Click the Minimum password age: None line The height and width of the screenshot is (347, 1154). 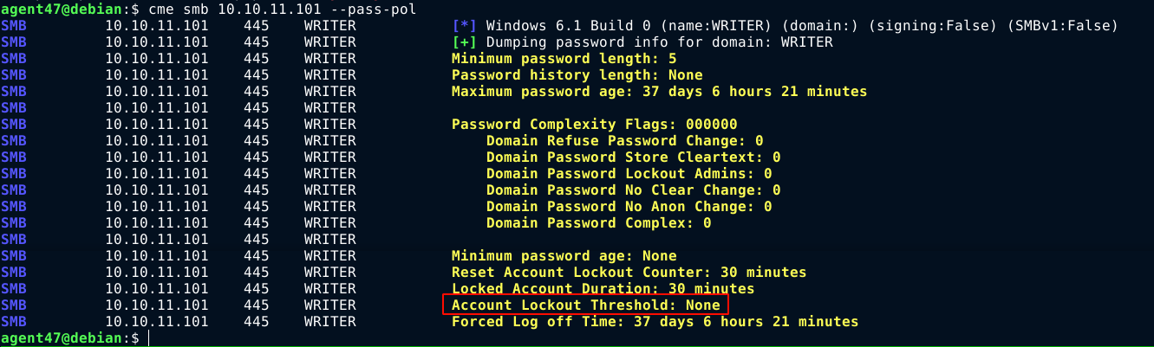coord(564,256)
